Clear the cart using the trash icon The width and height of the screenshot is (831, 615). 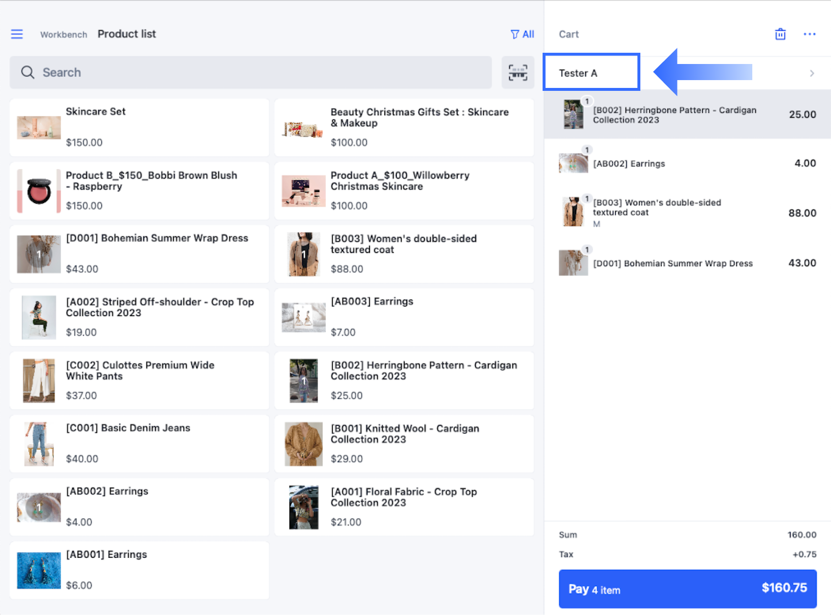coord(780,34)
